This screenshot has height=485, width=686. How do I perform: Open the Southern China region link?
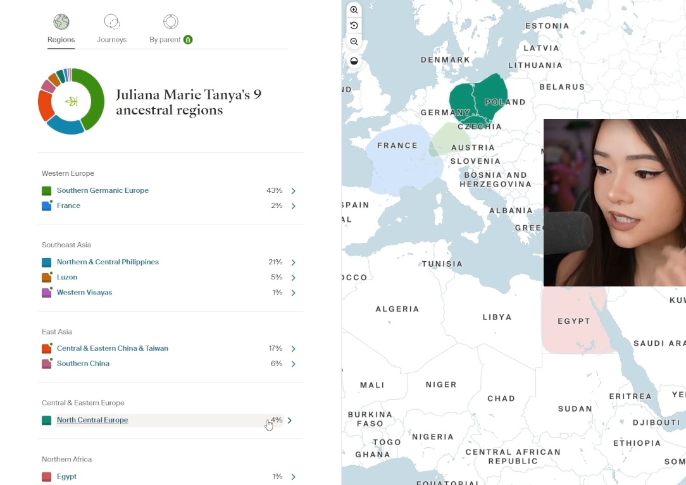tap(83, 364)
